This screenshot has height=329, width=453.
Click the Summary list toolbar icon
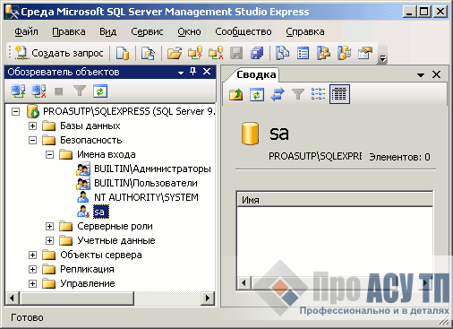click(x=303, y=53)
